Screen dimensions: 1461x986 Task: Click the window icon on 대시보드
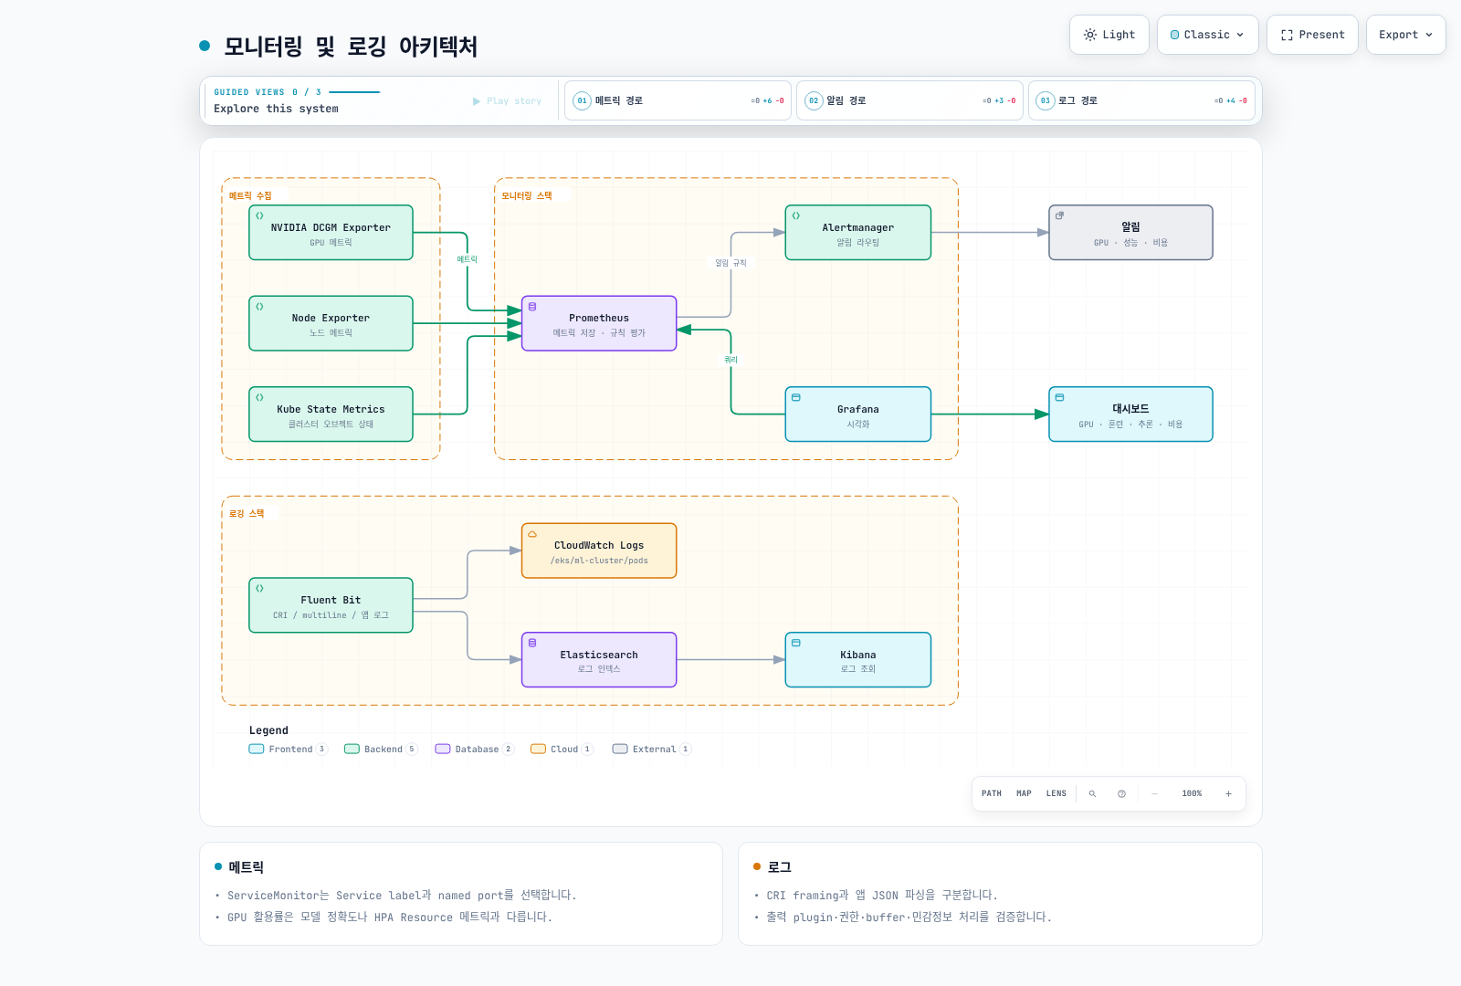coord(1059,398)
